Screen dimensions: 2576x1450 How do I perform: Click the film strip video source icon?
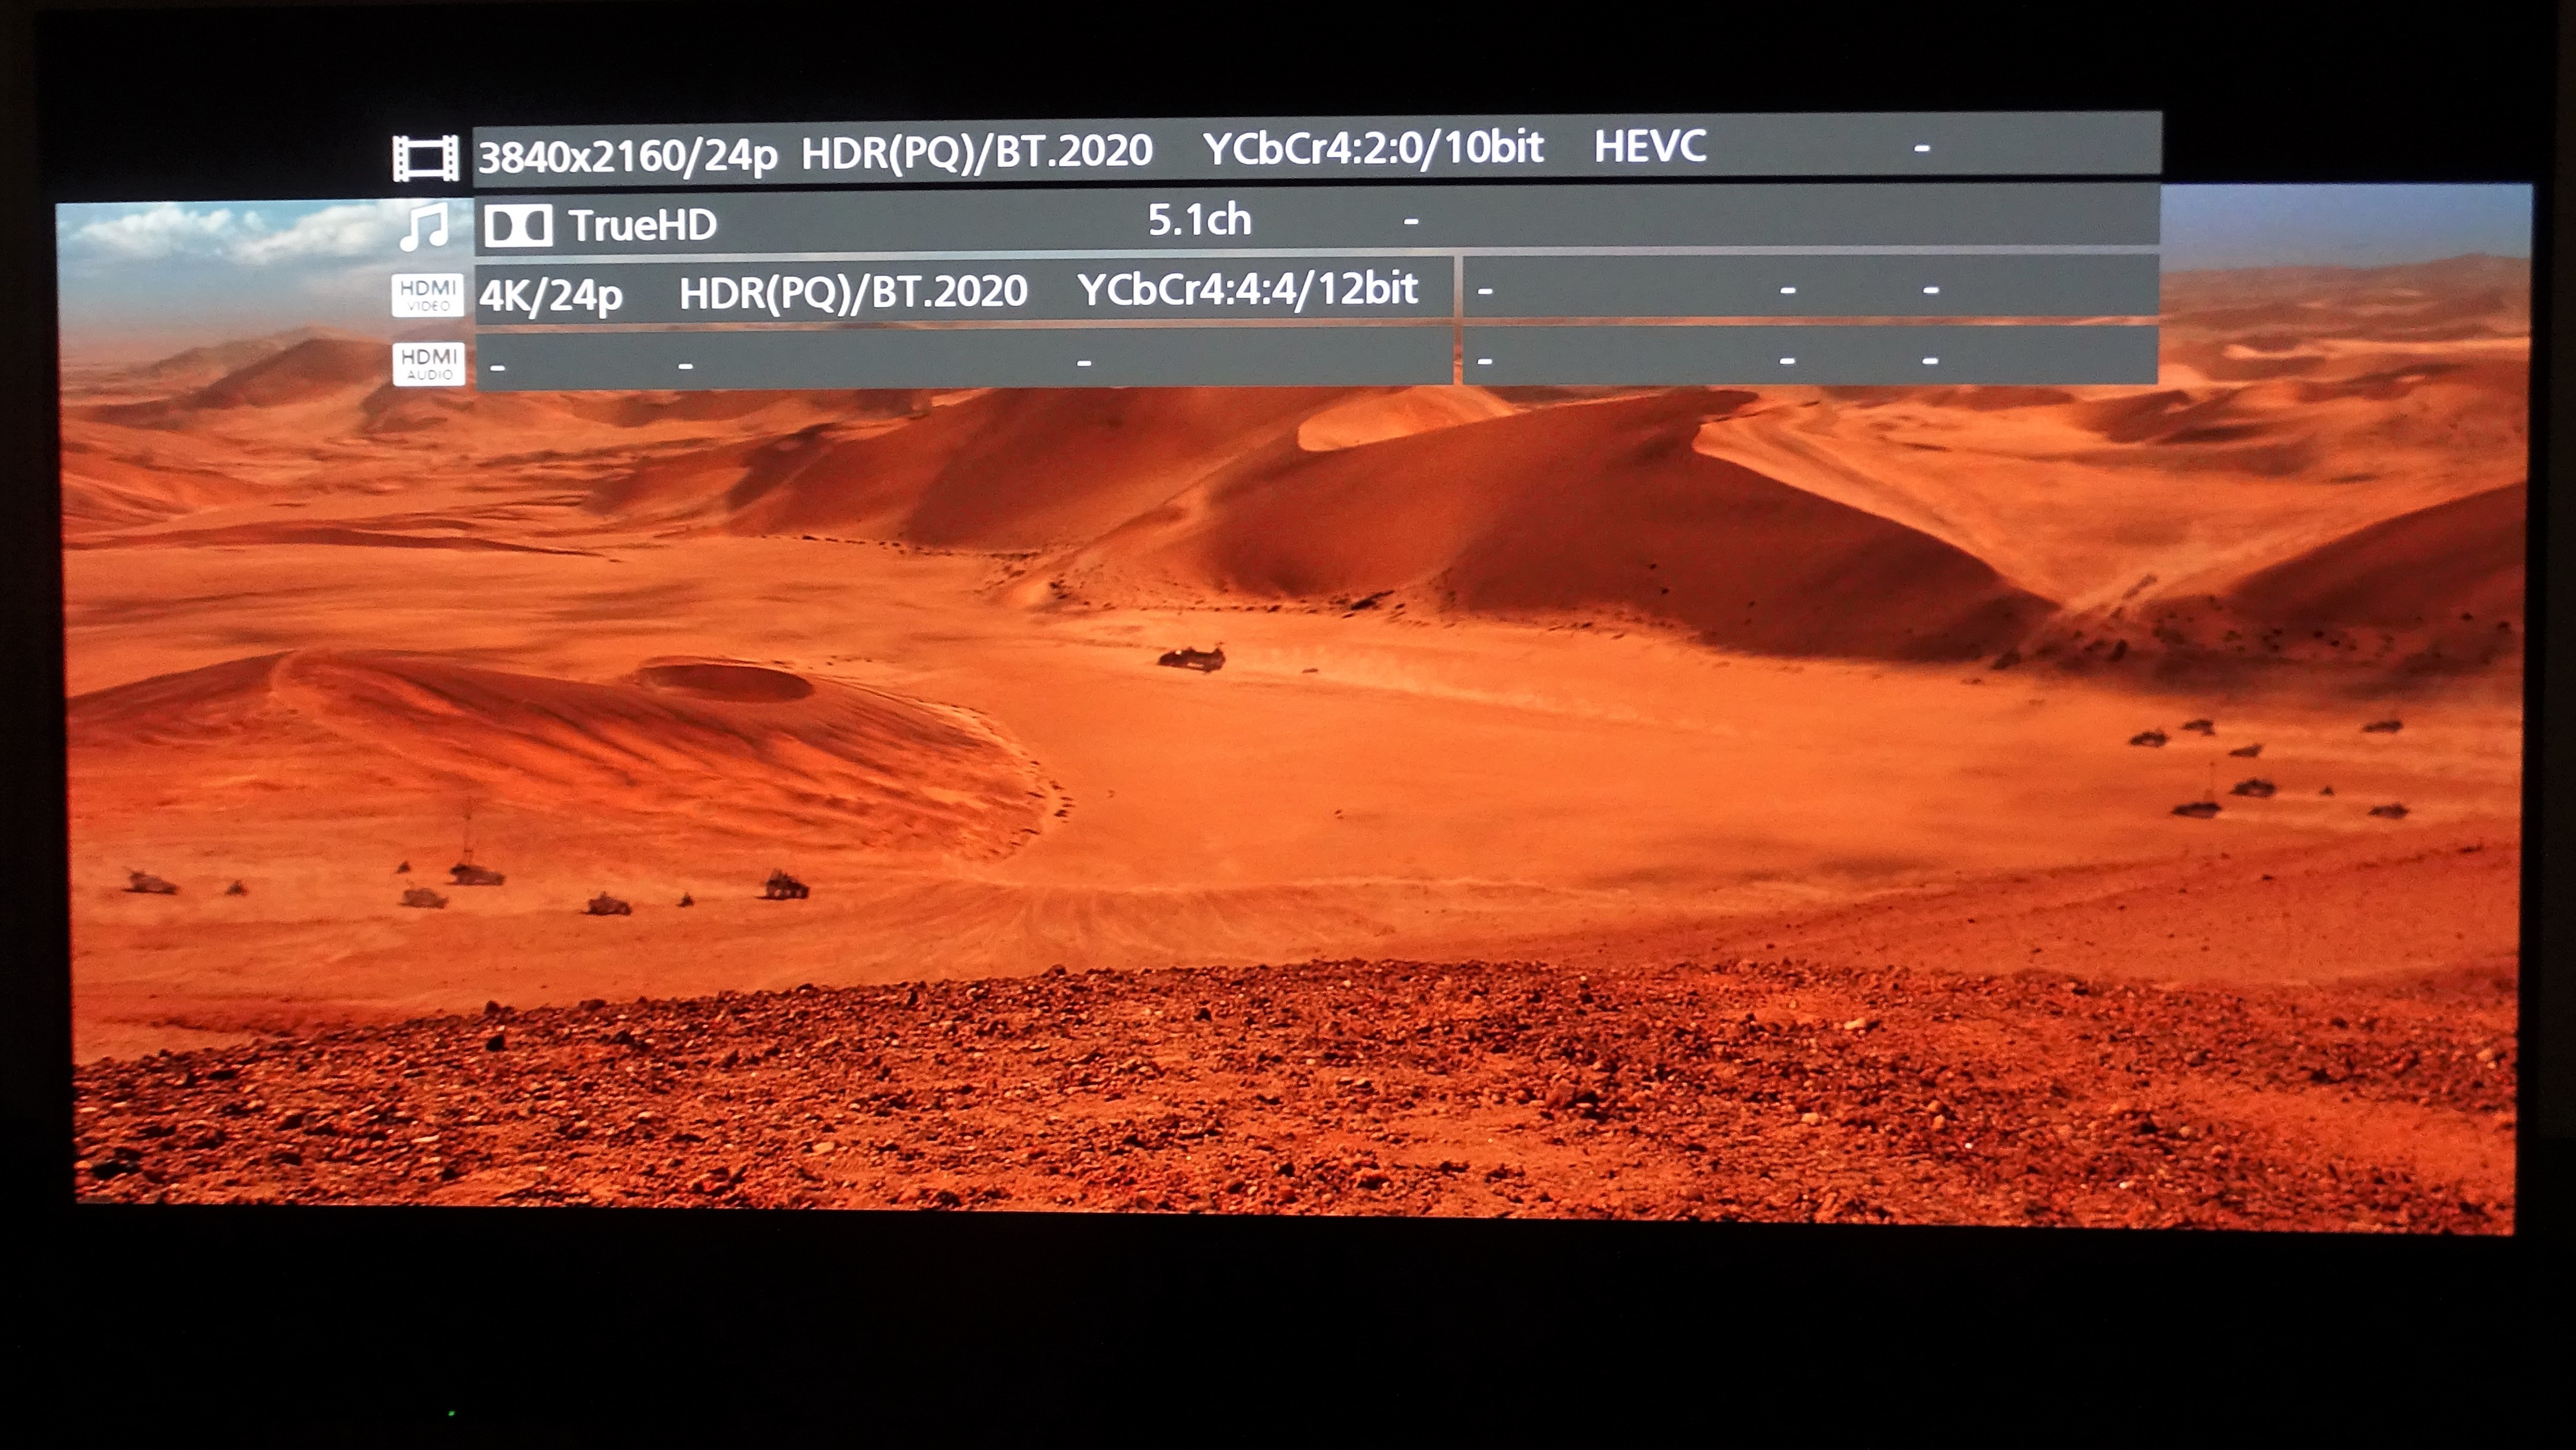(x=425, y=158)
